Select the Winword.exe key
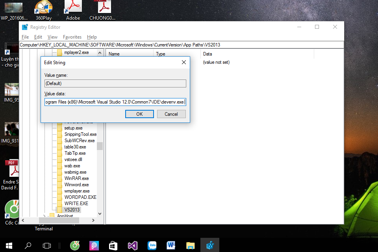Viewport: 378px width, 252px height. click(76, 185)
